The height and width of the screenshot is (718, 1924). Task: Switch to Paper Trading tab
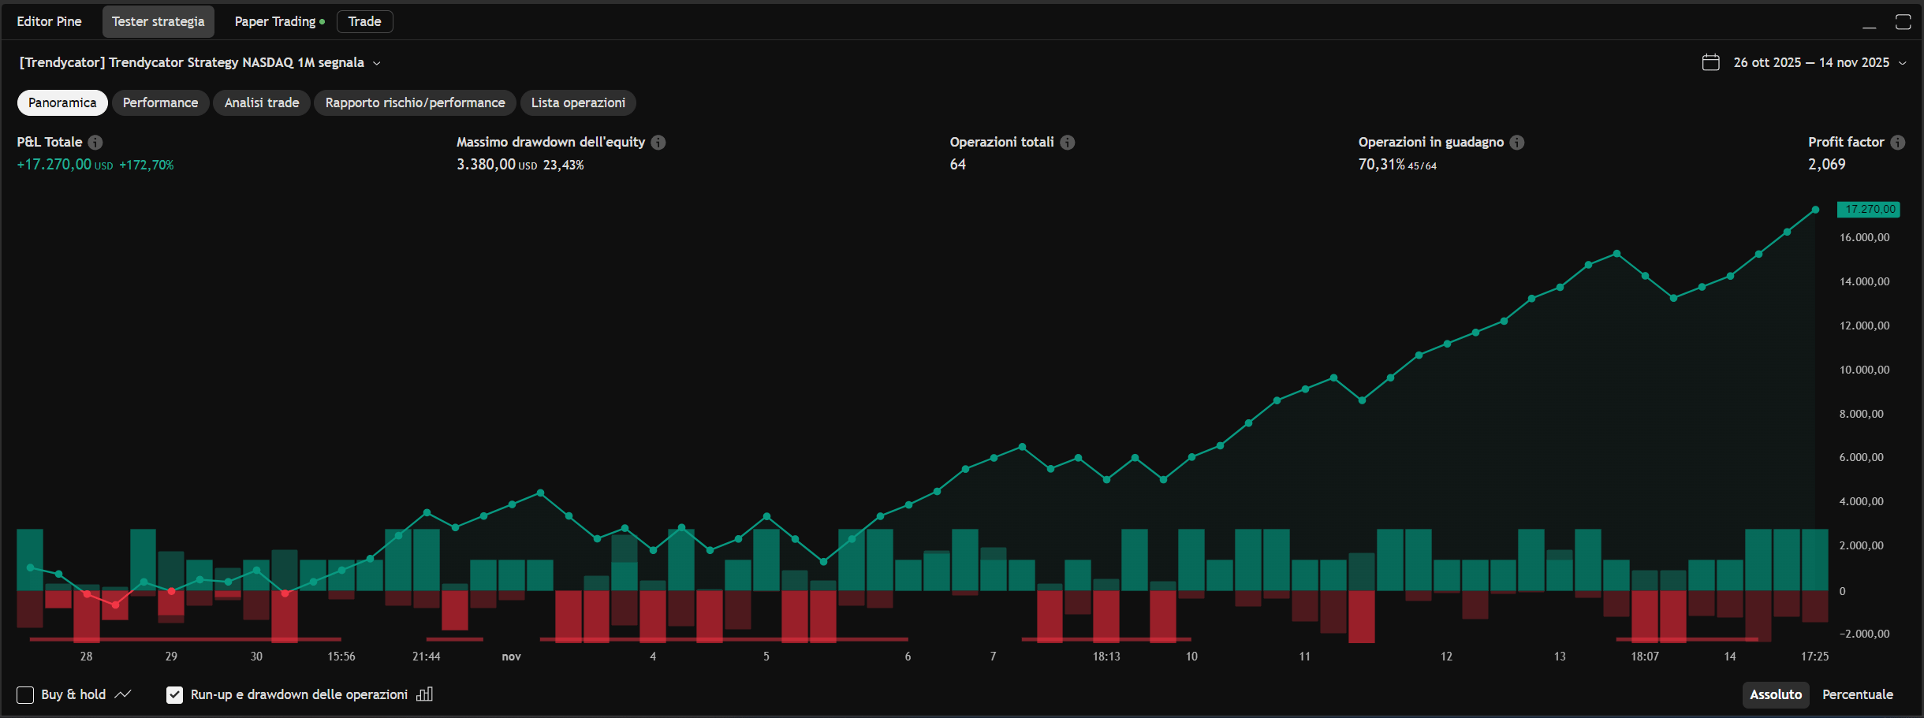275,21
